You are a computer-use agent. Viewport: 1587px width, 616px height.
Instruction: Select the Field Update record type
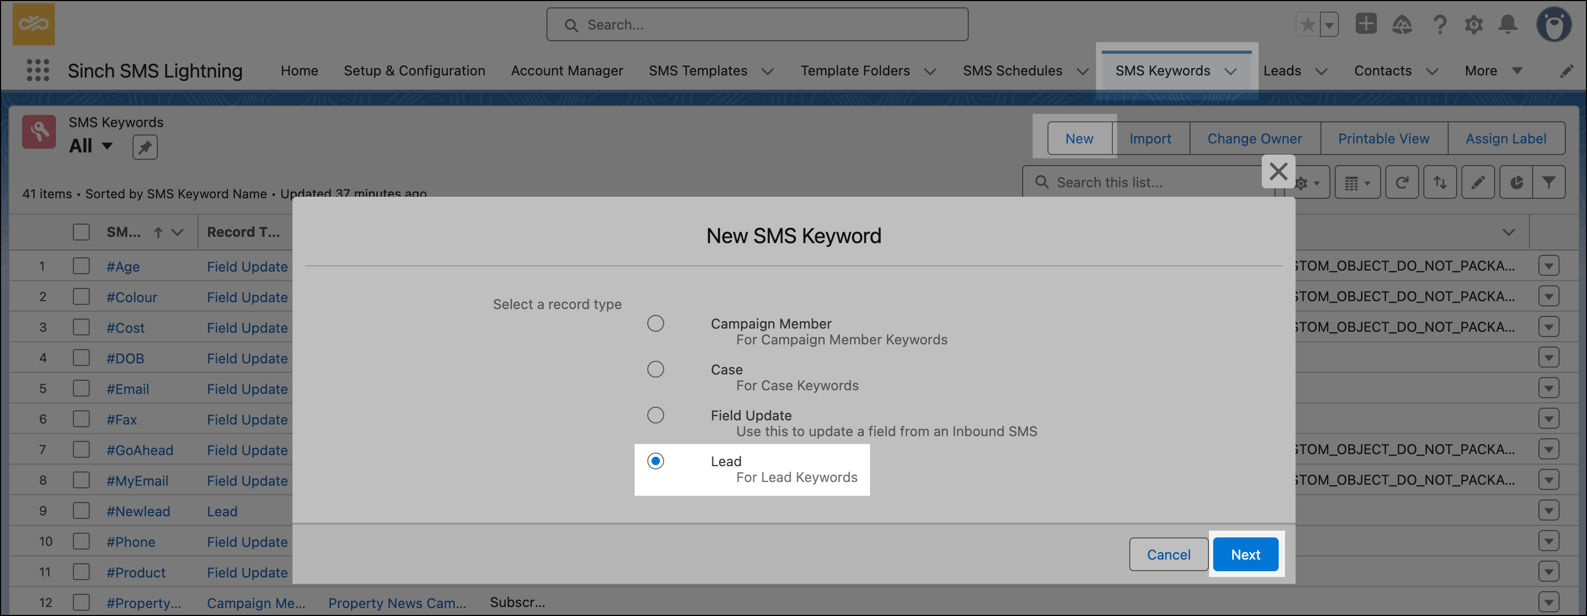656,415
